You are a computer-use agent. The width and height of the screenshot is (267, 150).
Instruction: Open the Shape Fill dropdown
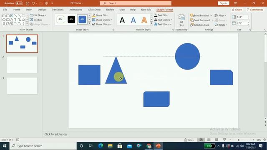(x=100, y=15)
